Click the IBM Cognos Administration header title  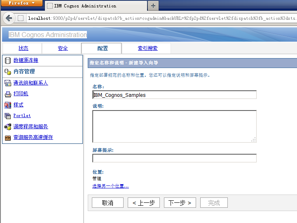coord(48,35)
